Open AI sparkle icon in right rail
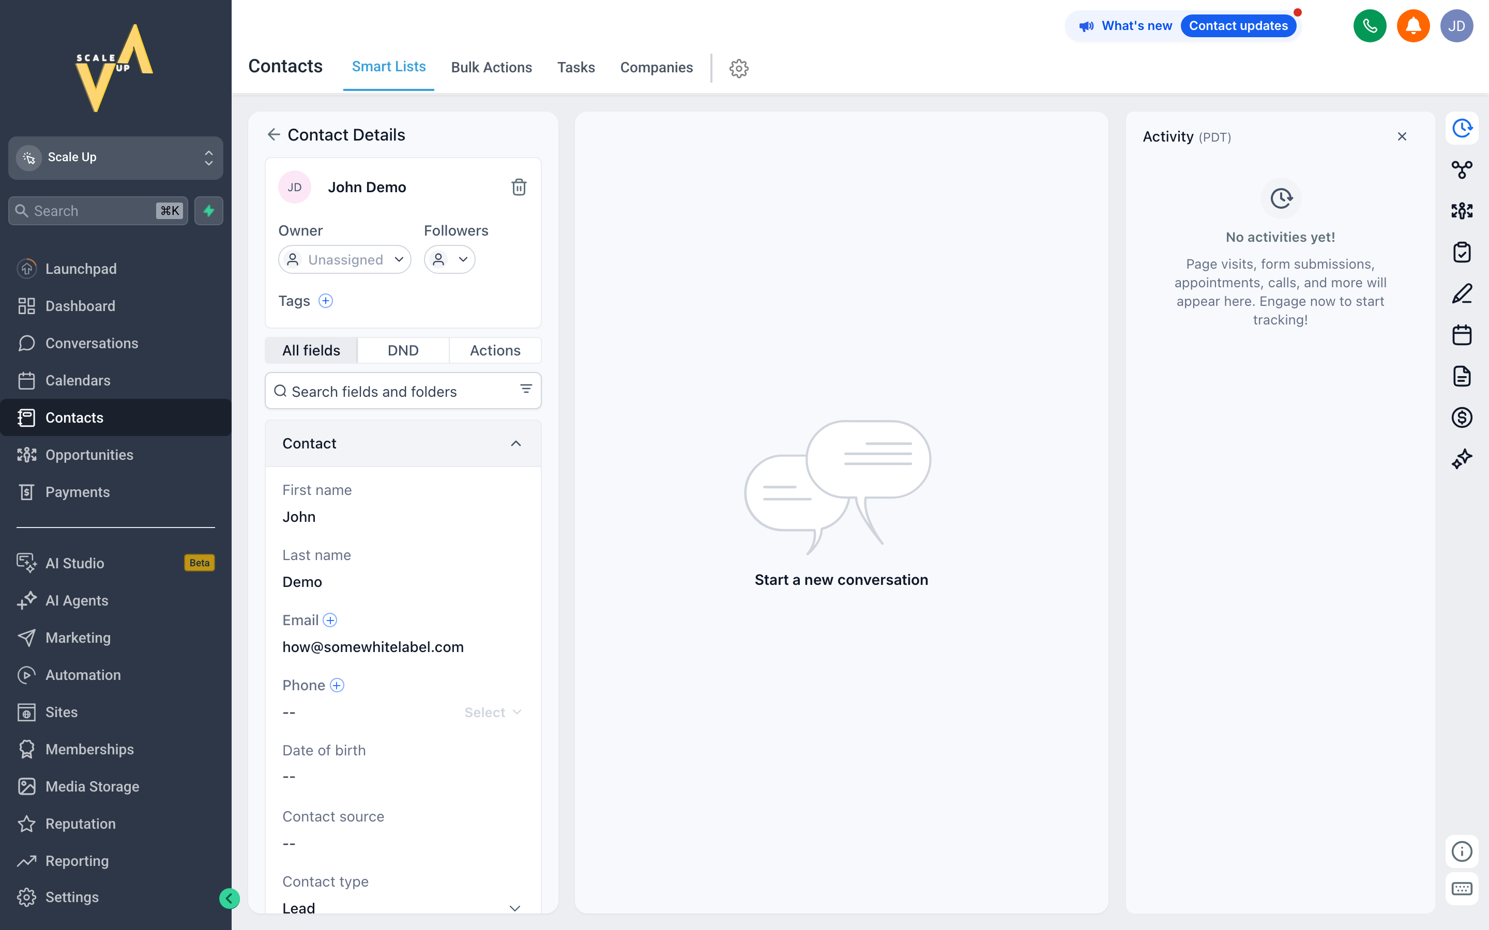 [x=1462, y=459]
